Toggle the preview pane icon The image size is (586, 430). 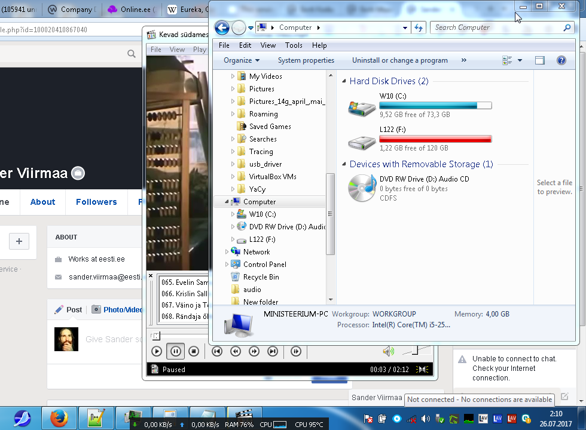click(x=540, y=60)
